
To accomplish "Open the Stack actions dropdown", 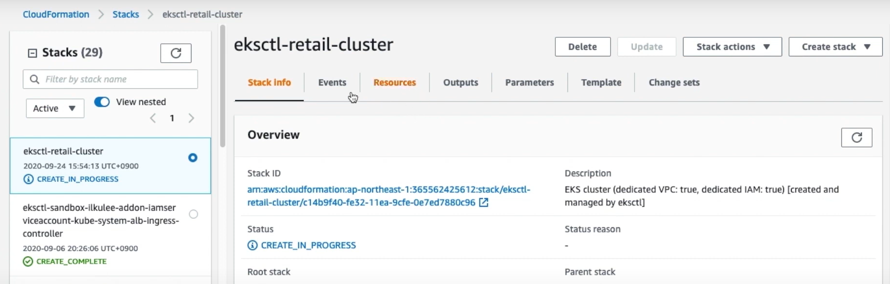I will (732, 47).
